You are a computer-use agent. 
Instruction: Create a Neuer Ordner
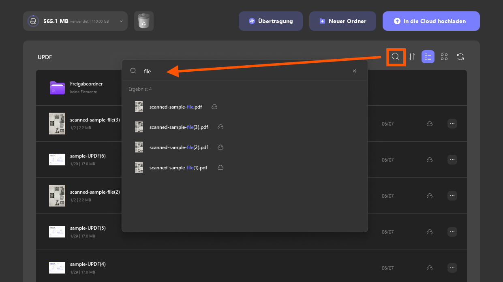point(342,21)
